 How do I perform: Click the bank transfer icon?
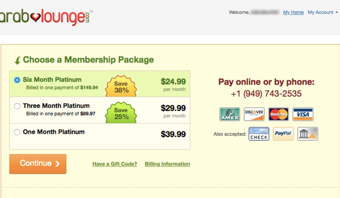point(307,134)
